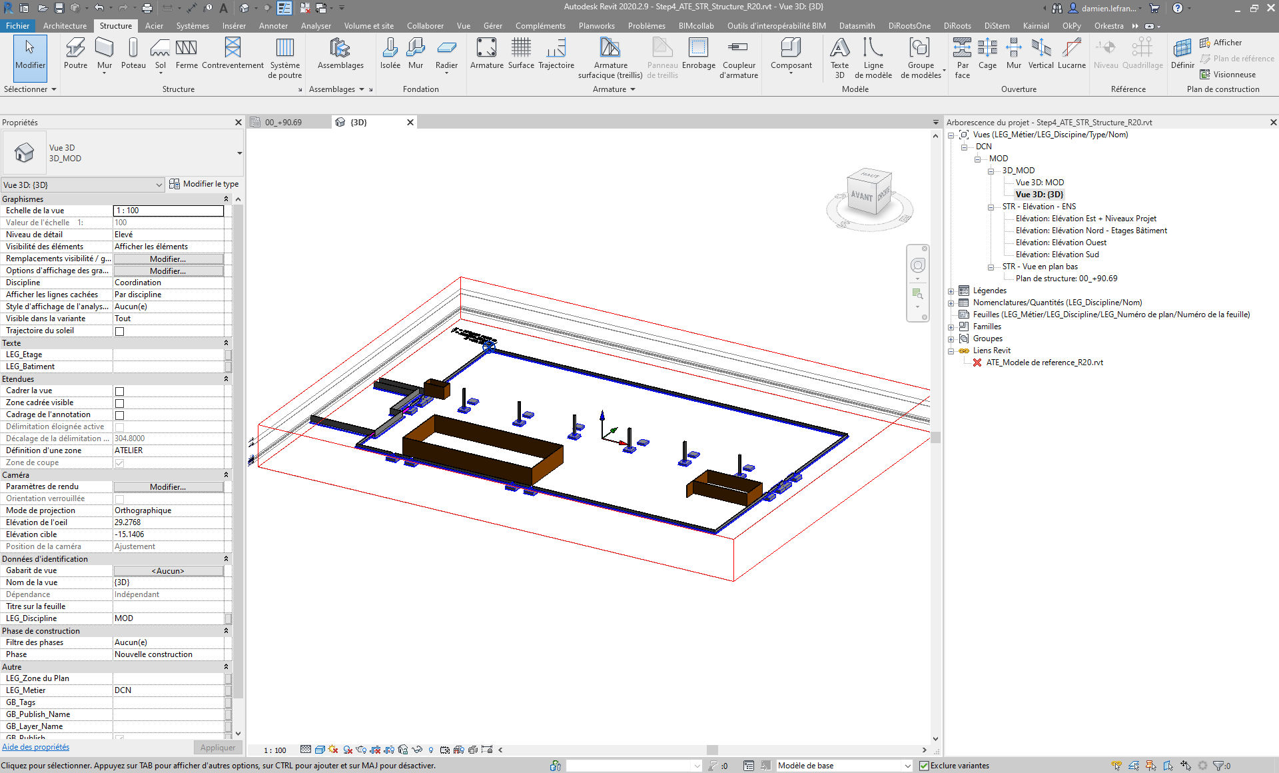
Task: Open Aide des propriétés link
Action: tap(35, 747)
